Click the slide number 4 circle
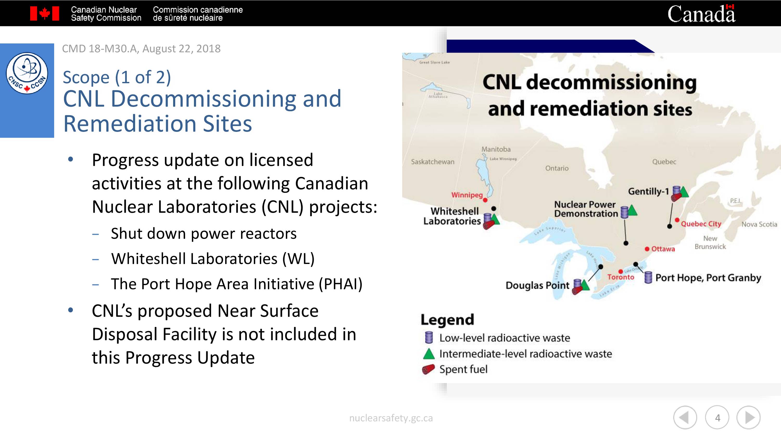Viewport: 781px width, 439px height. [x=717, y=417]
